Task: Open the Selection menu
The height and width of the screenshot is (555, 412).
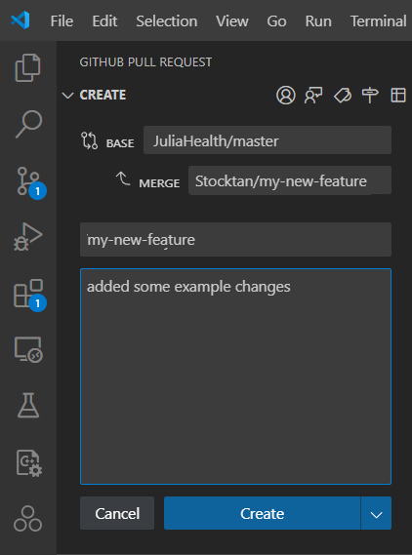Action: [x=167, y=21]
